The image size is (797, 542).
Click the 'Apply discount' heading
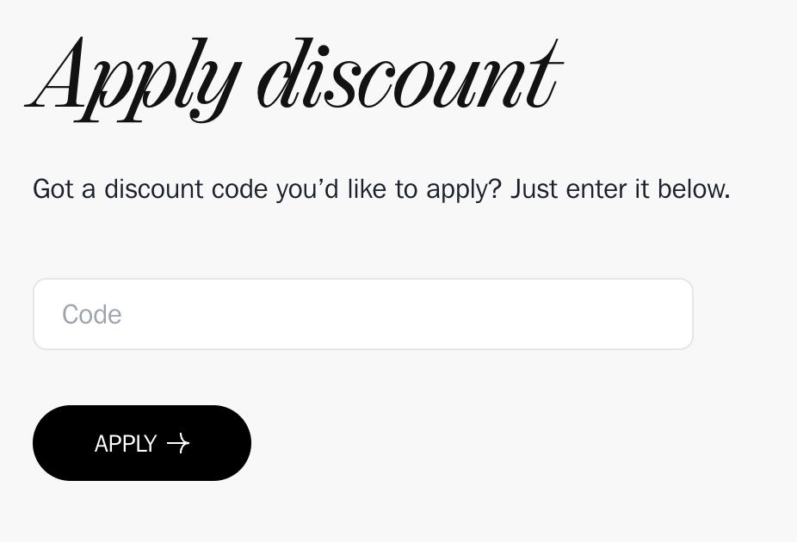click(x=294, y=79)
